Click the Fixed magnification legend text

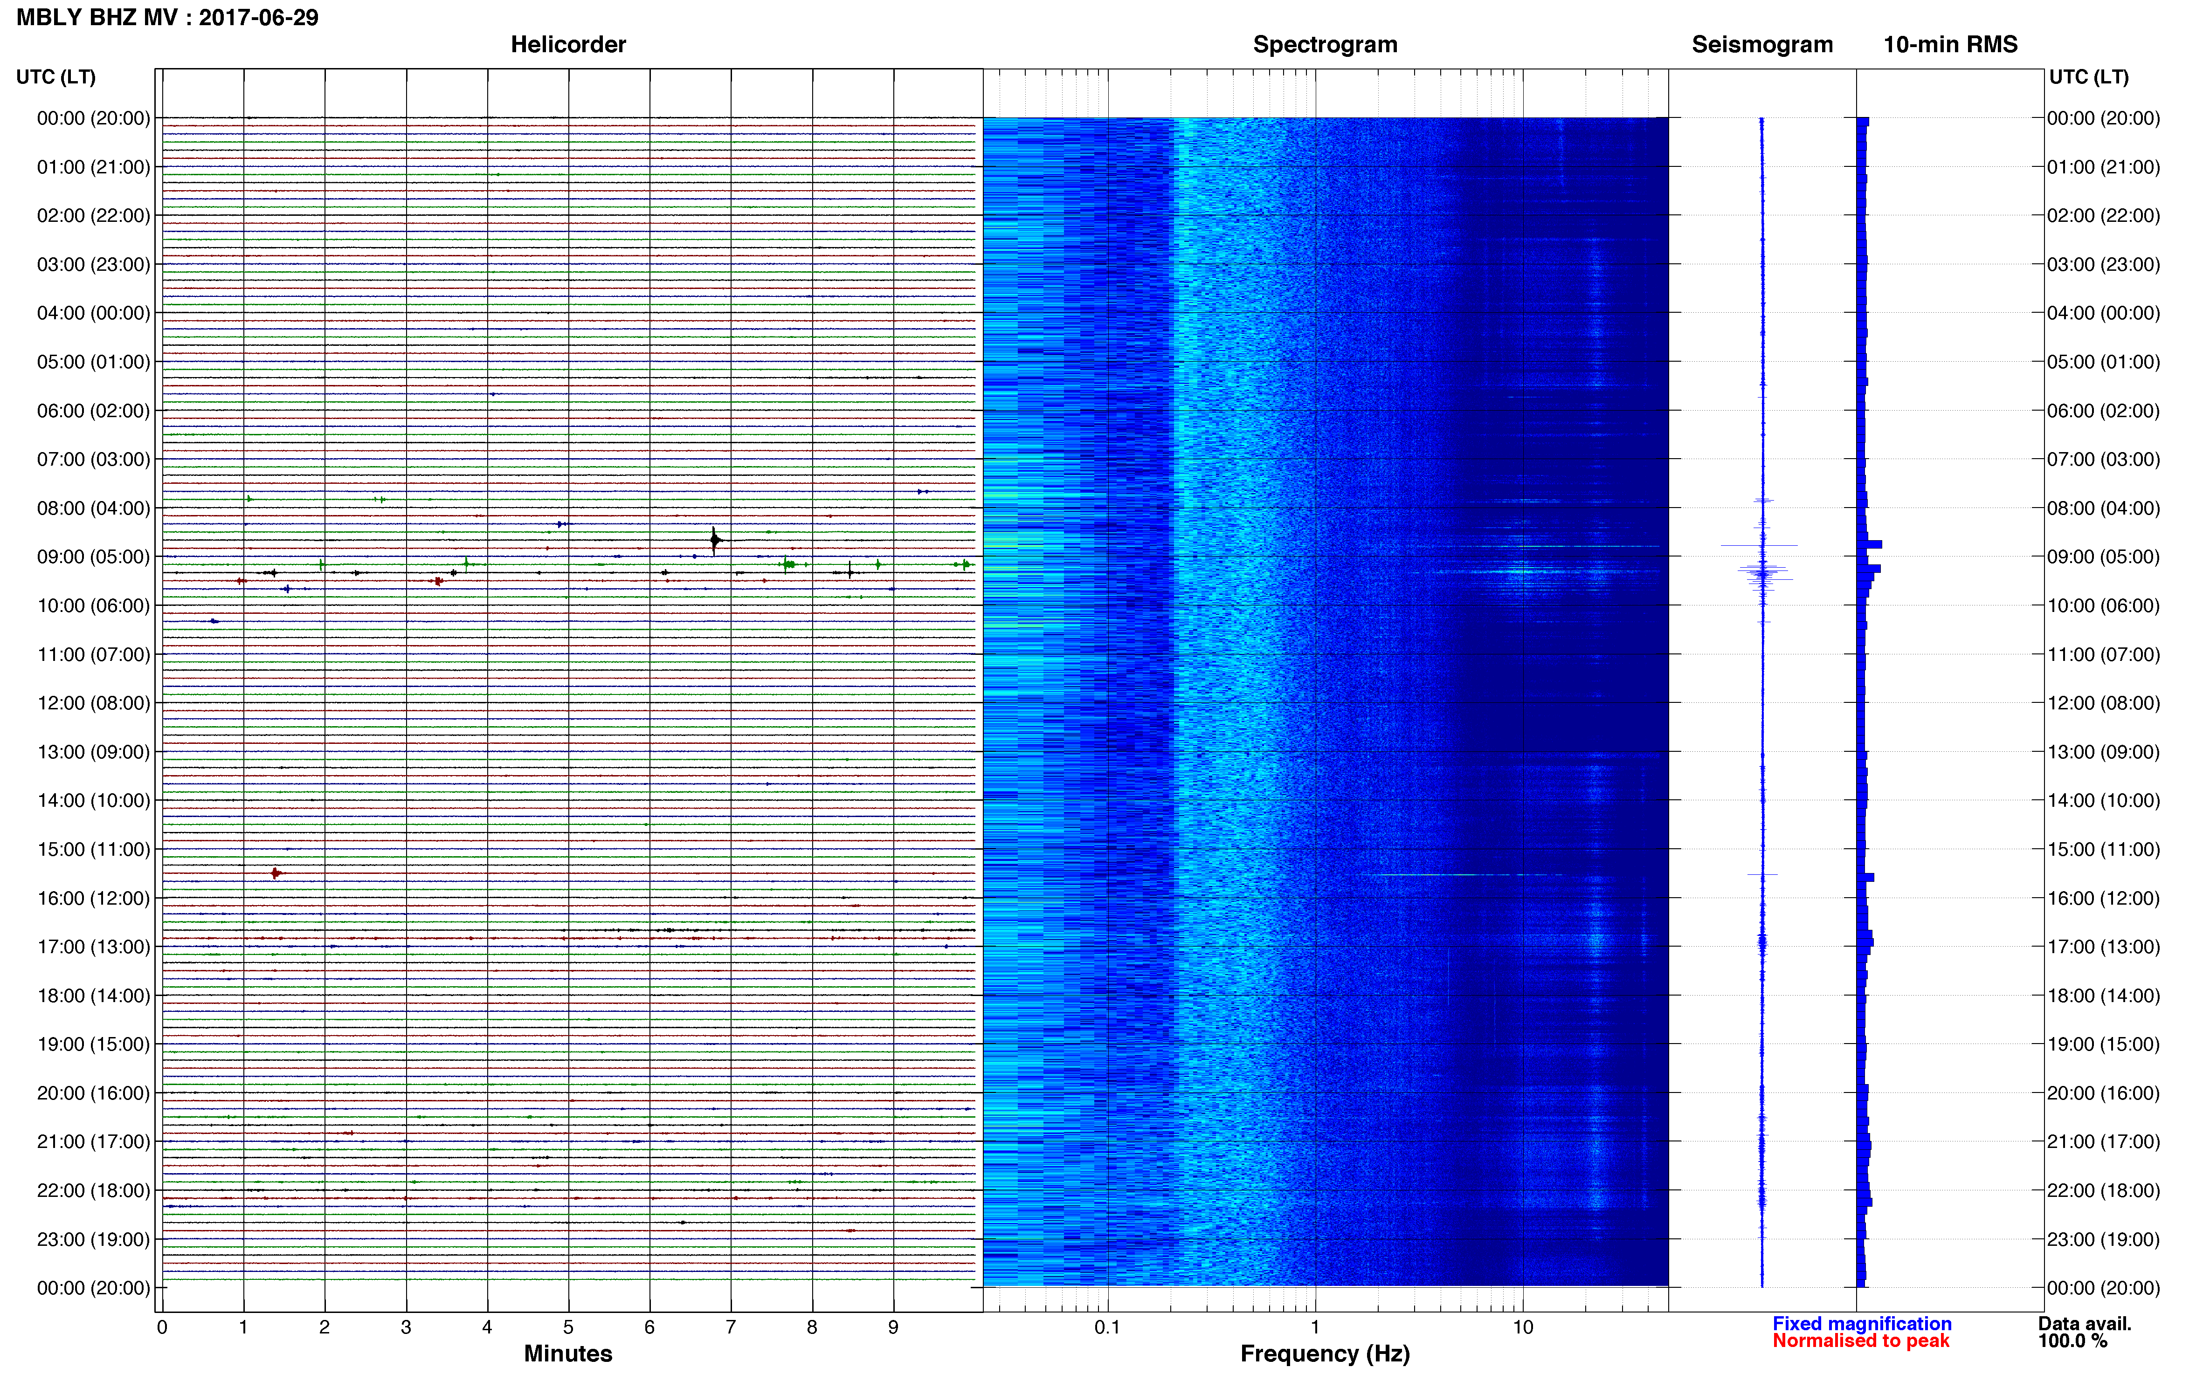pyautogui.click(x=1862, y=1324)
